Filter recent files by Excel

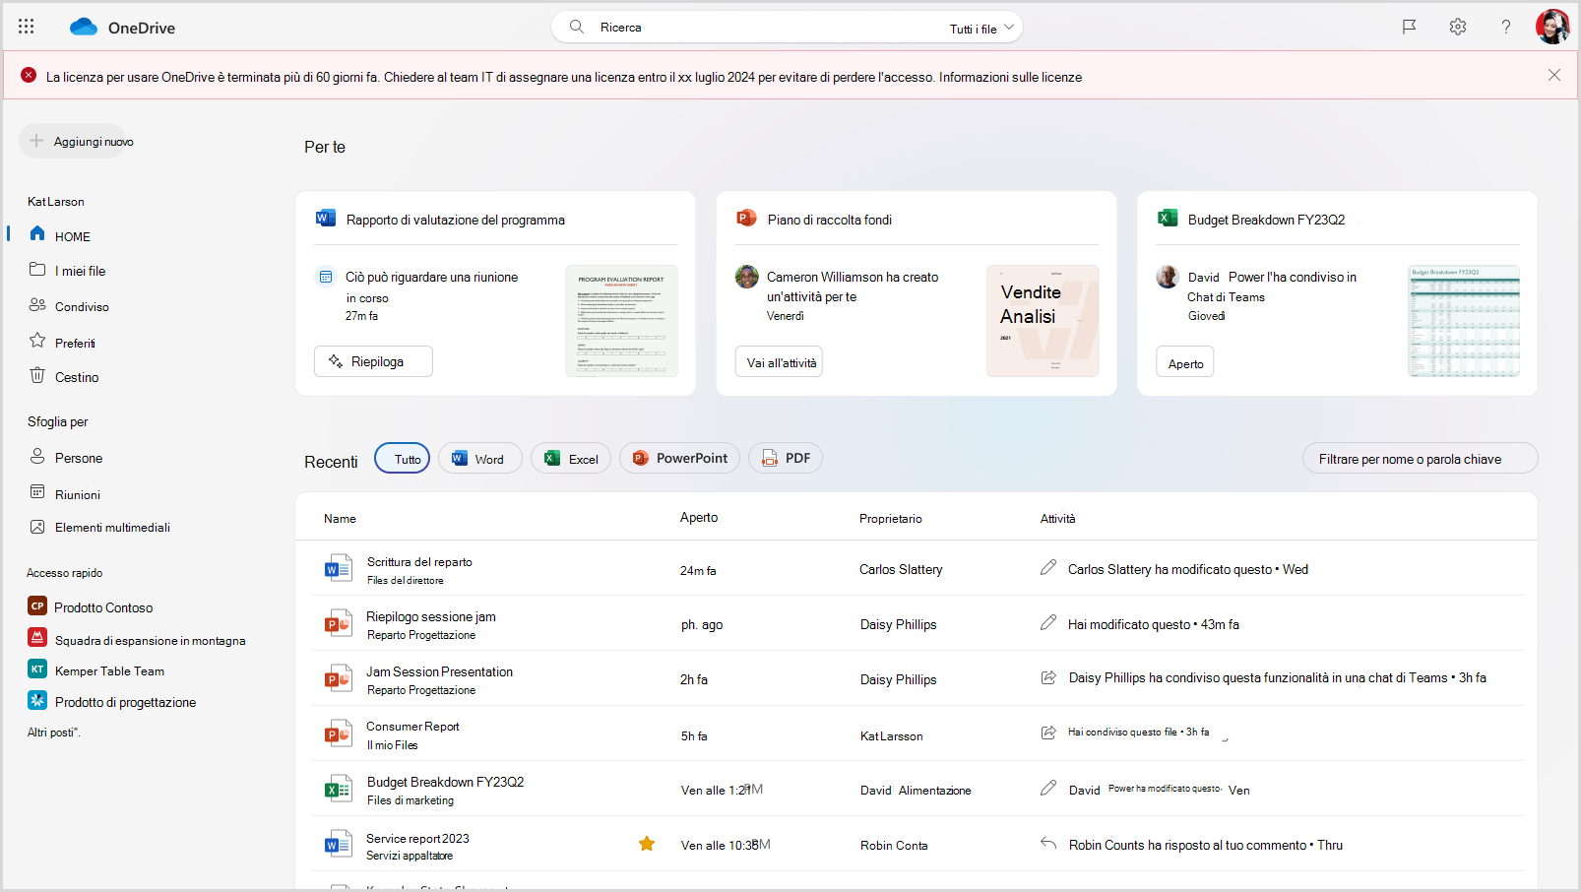pyautogui.click(x=571, y=459)
